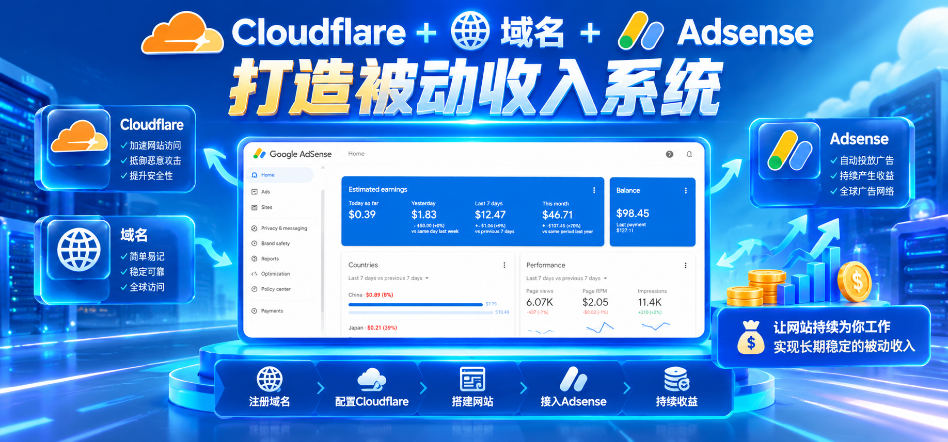Click the 加速网站访问 text
The image size is (948, 442).
click(155, 146)
